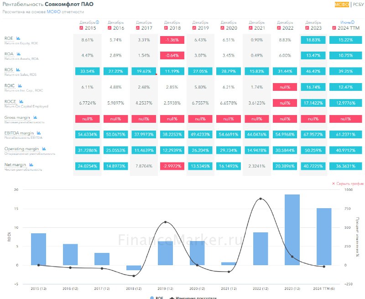
Task: Click the Operating margin label
Action: (21, 149)
